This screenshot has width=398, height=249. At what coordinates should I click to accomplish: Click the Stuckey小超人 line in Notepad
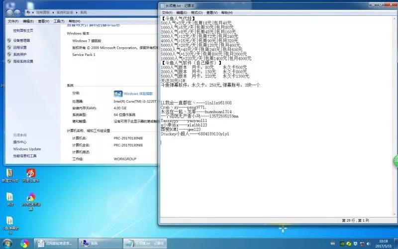195,134
